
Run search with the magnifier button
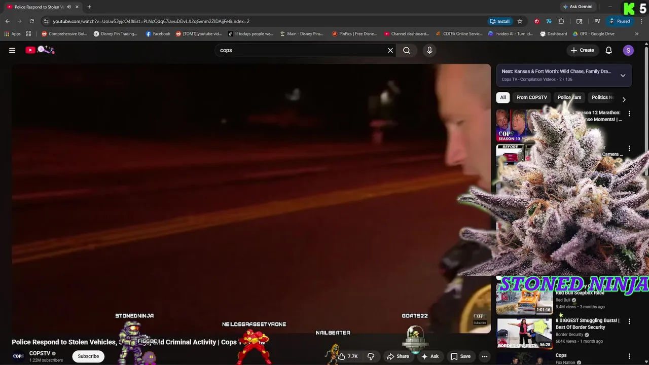[x=407, y=50]
